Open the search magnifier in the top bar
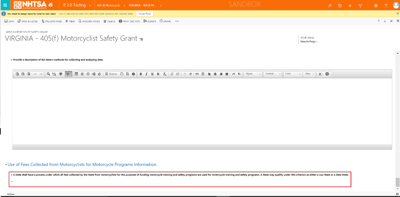Screen dimensions: 400x197 (330, 6)
